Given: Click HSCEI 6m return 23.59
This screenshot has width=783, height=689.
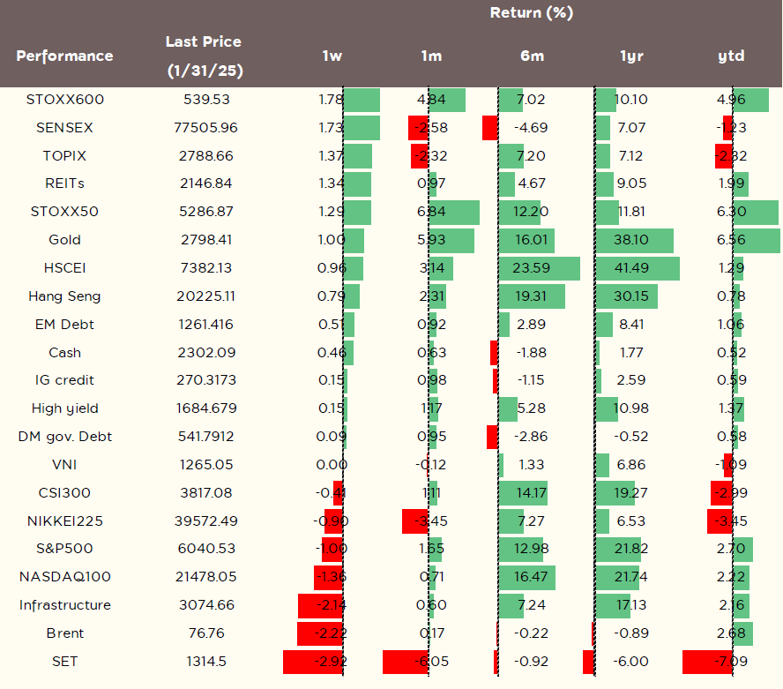Looking at the screenshot, I should [531, 268].
